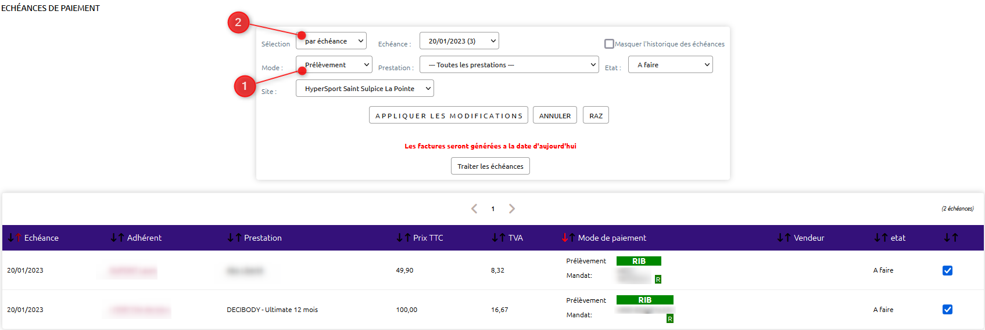Screen dimensions: 985x330
Task: Click ECHÉANCES DE PAIEMENT page heading
Action: pos(51,8)
